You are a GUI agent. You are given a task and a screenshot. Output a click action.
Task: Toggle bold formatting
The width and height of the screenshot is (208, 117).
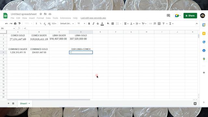click(89, 24)
